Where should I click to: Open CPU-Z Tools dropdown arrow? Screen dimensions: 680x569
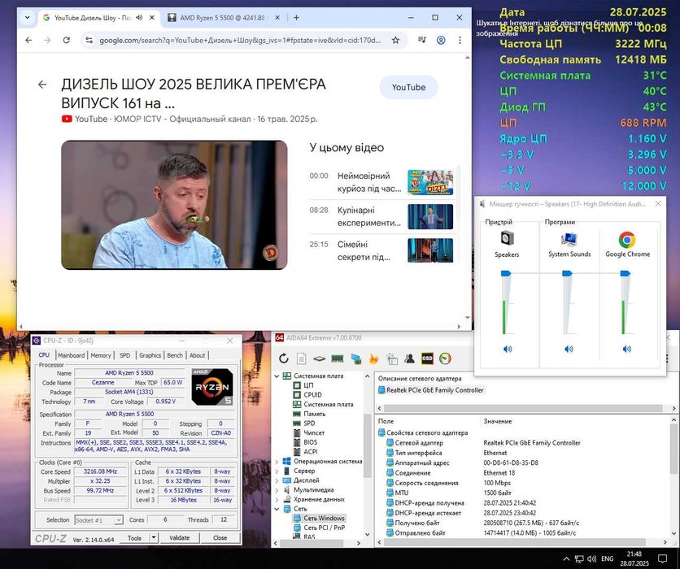(x=154, y=537)
